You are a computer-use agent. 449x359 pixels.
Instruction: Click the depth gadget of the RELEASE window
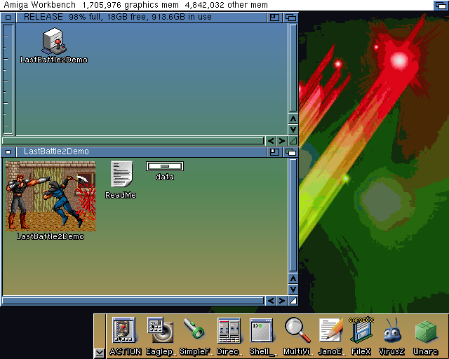pos(290,18)
